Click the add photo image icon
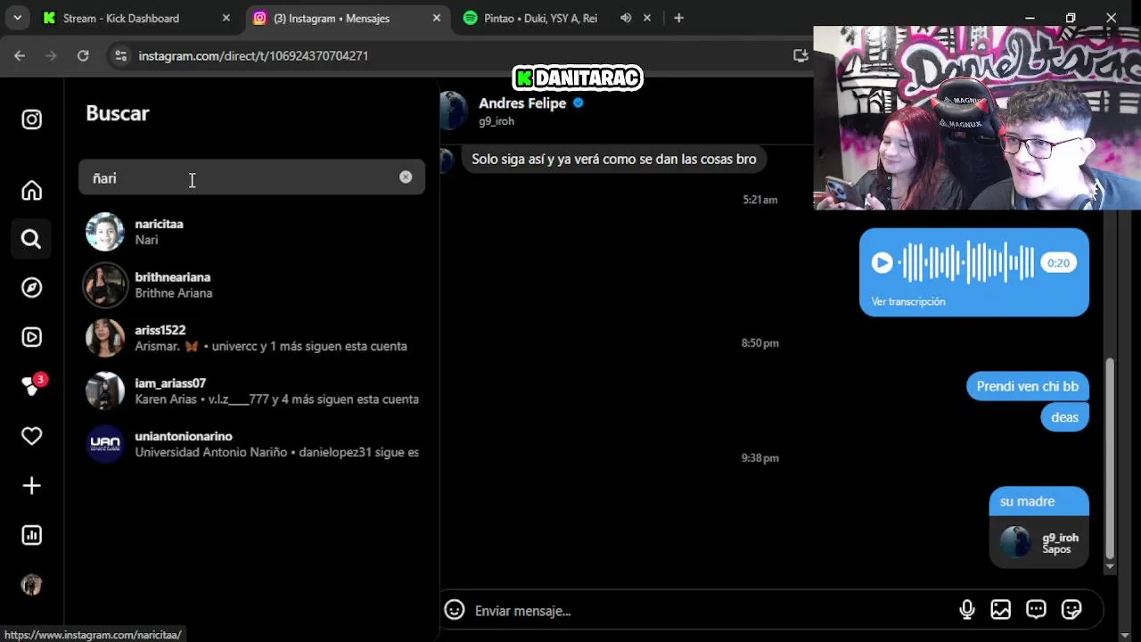The height and width of the screenshot is (642, 1141). [1001, 610]
